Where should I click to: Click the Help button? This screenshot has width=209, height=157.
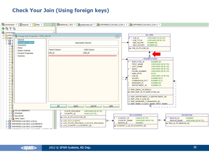coord(111,106)
